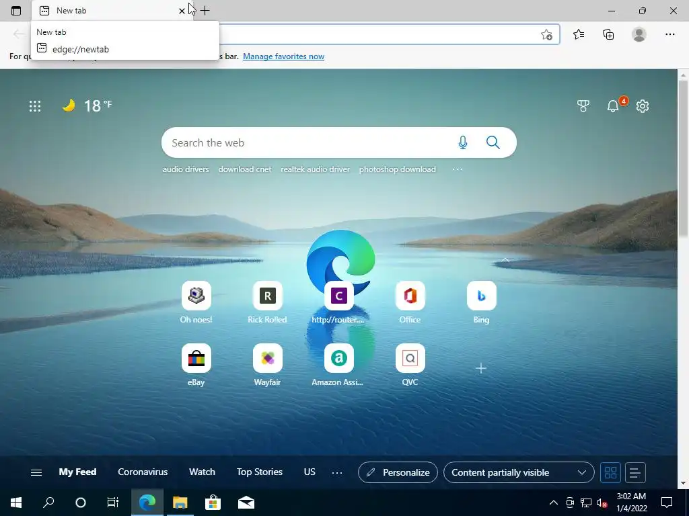Open Mail app from taskbar
689x516 pixels.
coord(246,503)
